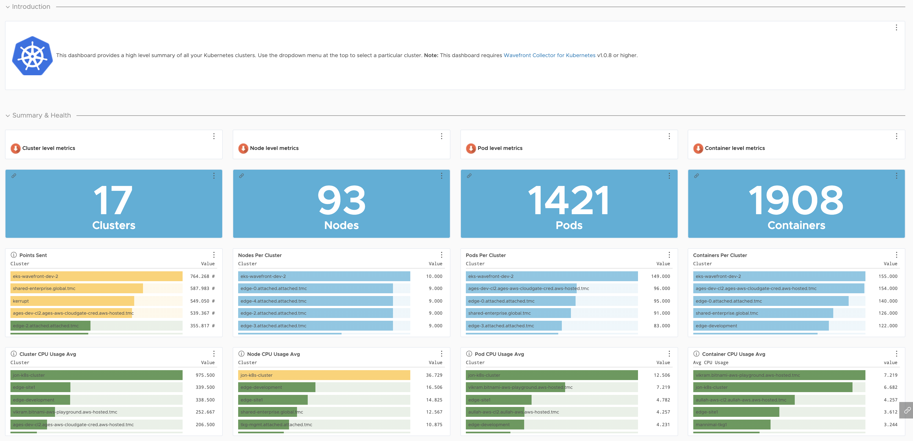Image resolution: width=913 pixels, height=441 pixels.
Task: Click the floating link button at right edge
Action: 907,411
